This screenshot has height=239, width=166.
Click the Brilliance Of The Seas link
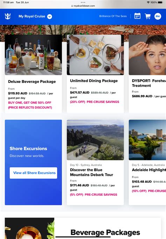113,16
